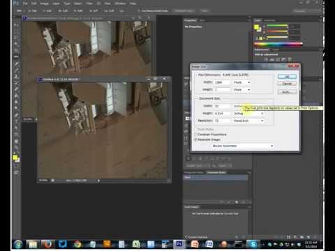The image size is (335, 251).
Task: Select the Healing Brush tool
Action: point(16,63)
